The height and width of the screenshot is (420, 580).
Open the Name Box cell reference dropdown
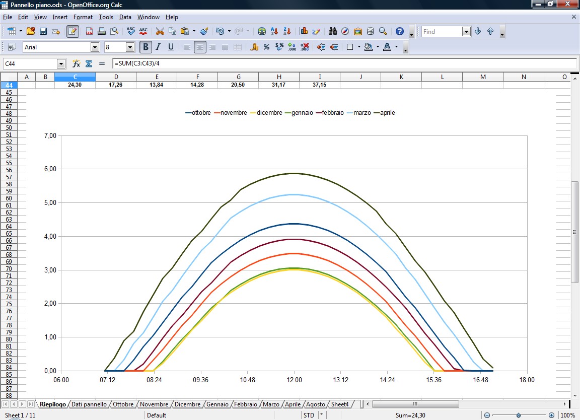tap(61, 64)
